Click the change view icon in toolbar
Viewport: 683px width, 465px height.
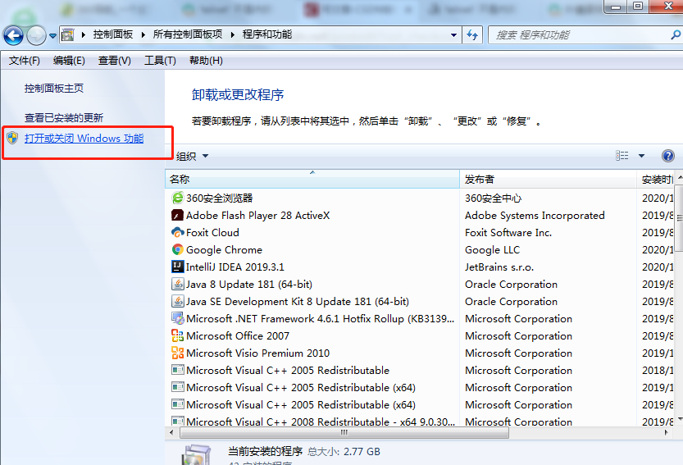622,156
